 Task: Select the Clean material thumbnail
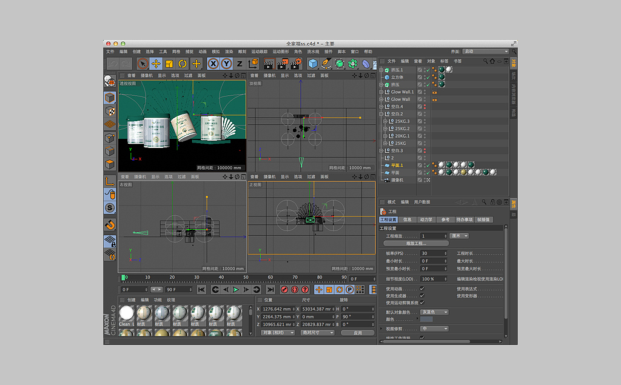click(126, 313)
